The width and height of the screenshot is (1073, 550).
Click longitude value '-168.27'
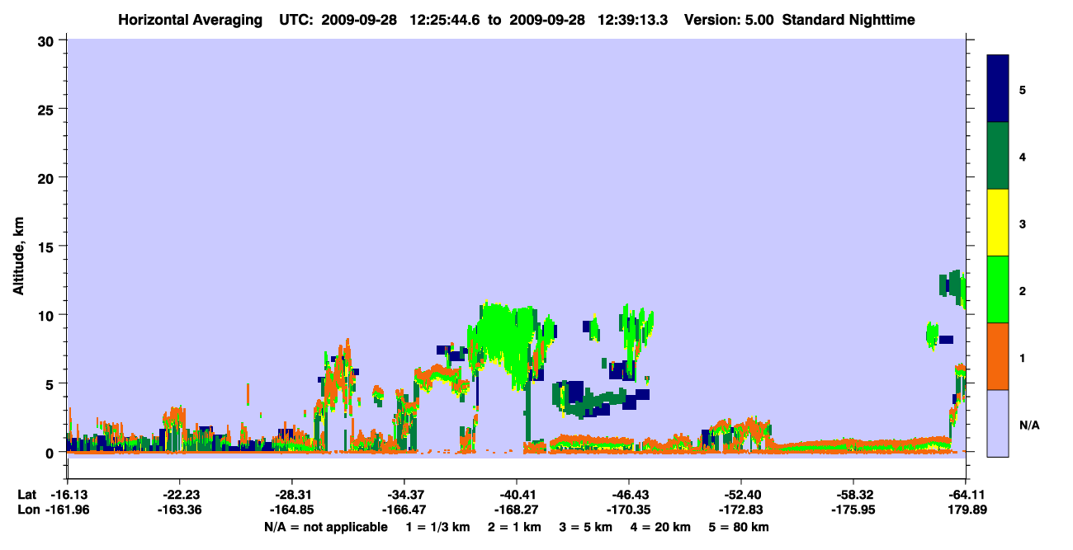point(517,510)
